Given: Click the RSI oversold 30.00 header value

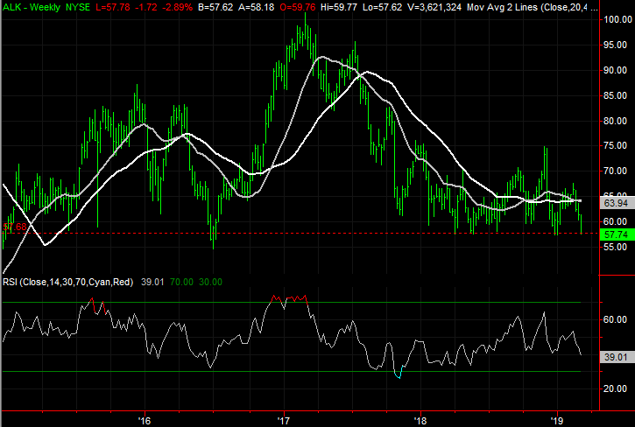Looking at the screenshot, I should 210,282.
